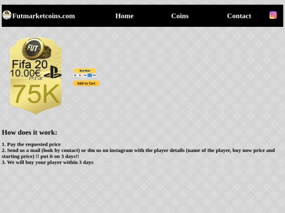This screenshot has width=285, height=213.
Task: Click the PayPal Buy Now button
Action: [85, 70]
